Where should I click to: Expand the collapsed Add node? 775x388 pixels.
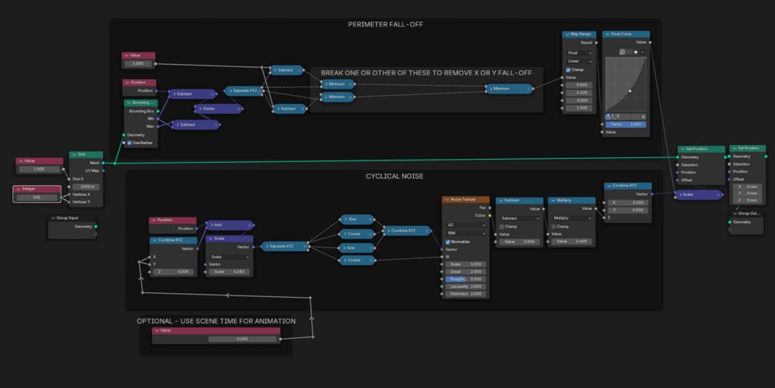click(x=211, y=225)
